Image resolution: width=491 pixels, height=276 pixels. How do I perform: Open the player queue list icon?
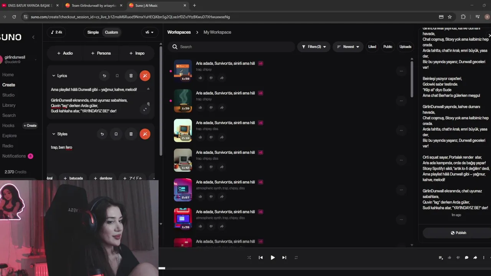pyautogui.click(x=441, y=258)
